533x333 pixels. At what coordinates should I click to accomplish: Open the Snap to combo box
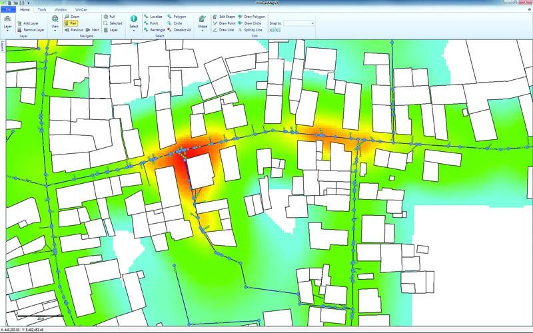click(x=298, y=23)
